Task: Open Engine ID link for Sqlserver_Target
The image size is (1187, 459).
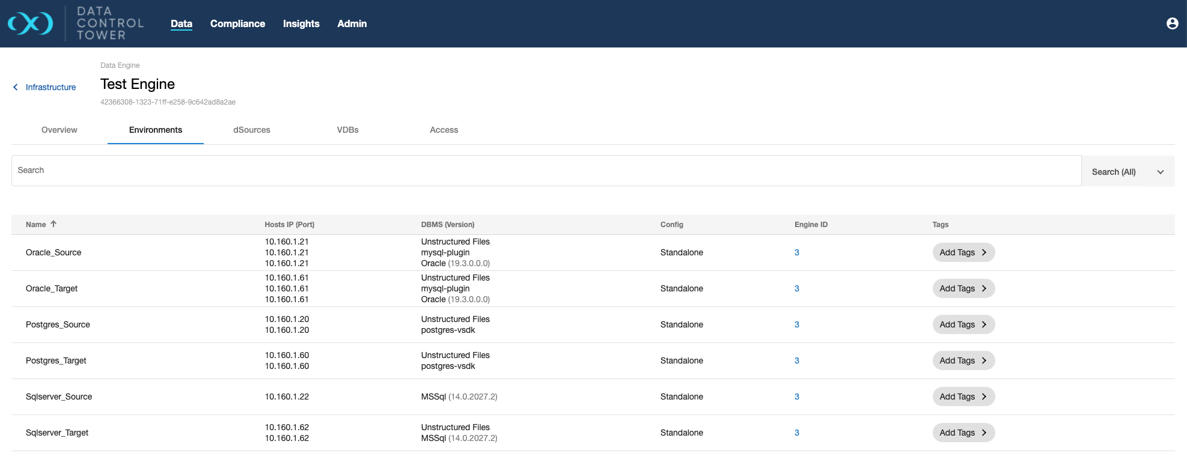Action: pos(797,433)
